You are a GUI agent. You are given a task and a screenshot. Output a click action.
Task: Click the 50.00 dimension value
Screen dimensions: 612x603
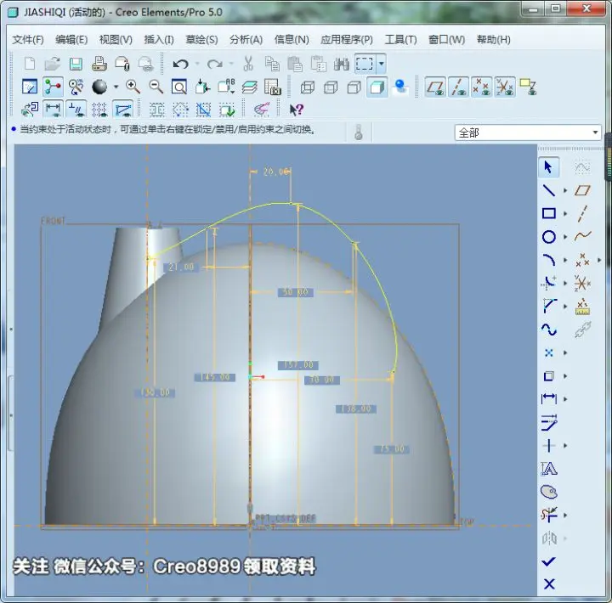[x=296, y=292]
